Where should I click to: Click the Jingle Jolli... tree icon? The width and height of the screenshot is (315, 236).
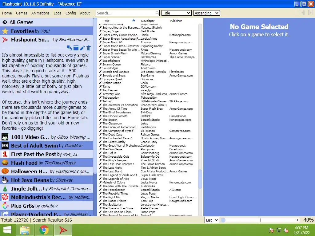tap(5, 189)
